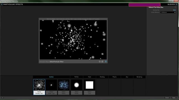Click the Cancel button

click(167, 97)
